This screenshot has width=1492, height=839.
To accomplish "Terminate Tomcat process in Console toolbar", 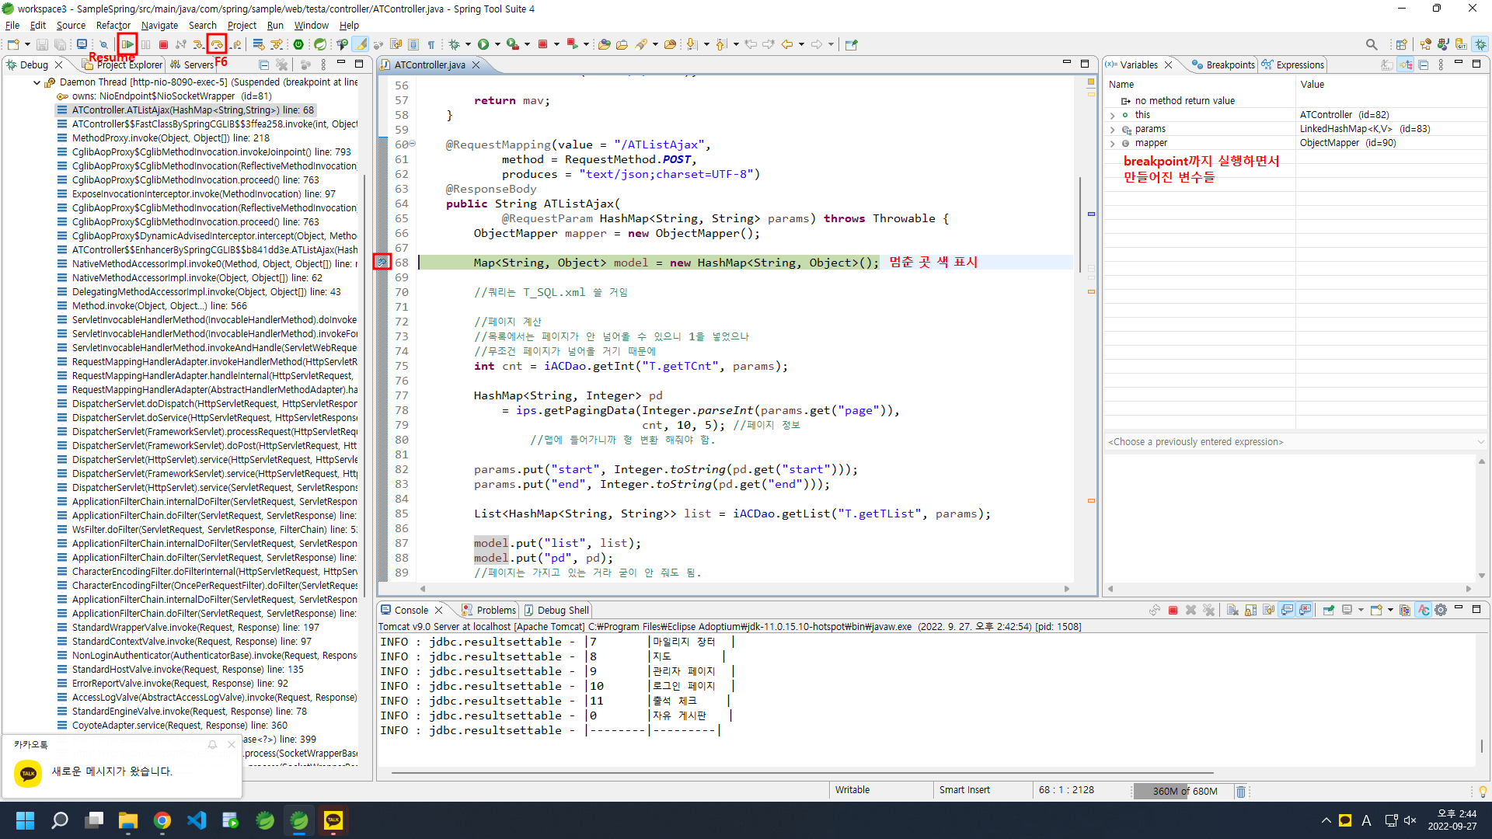I will [1173, 610].
